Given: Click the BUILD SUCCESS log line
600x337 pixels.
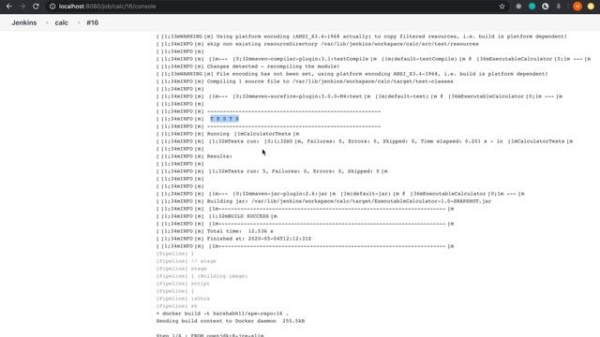Looking at the screenshot, I should click(217, 216).
